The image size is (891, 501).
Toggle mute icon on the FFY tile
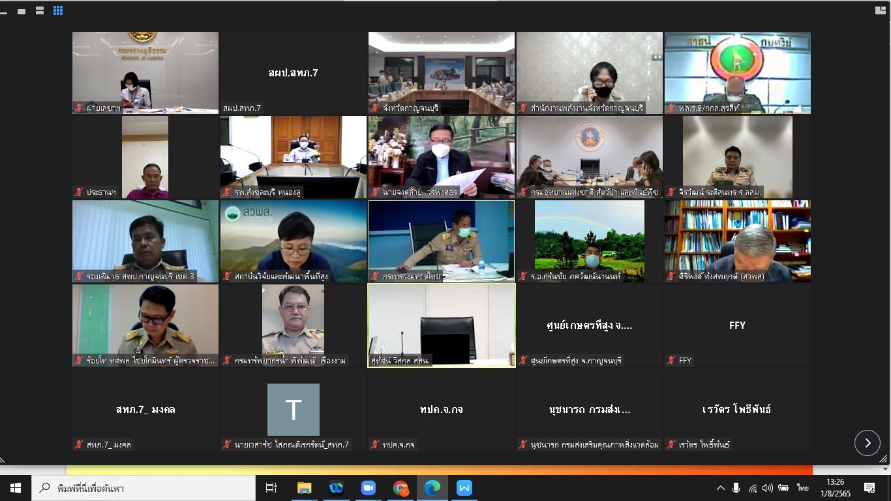tap(671, 360)
